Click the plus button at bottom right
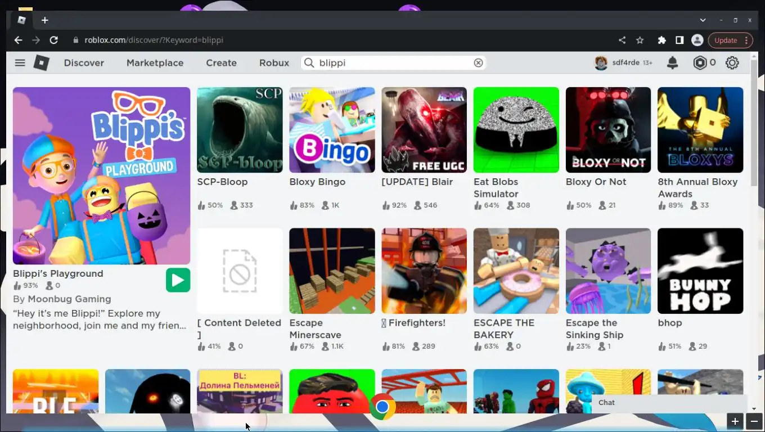Image resolution: width=765 pixels, height=432 pixels. (x=735, y=421)
